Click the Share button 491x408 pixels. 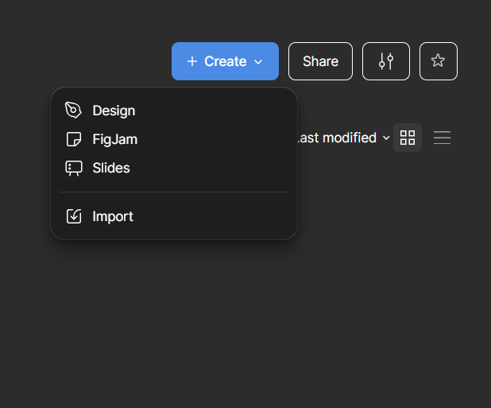coord(320,61)
